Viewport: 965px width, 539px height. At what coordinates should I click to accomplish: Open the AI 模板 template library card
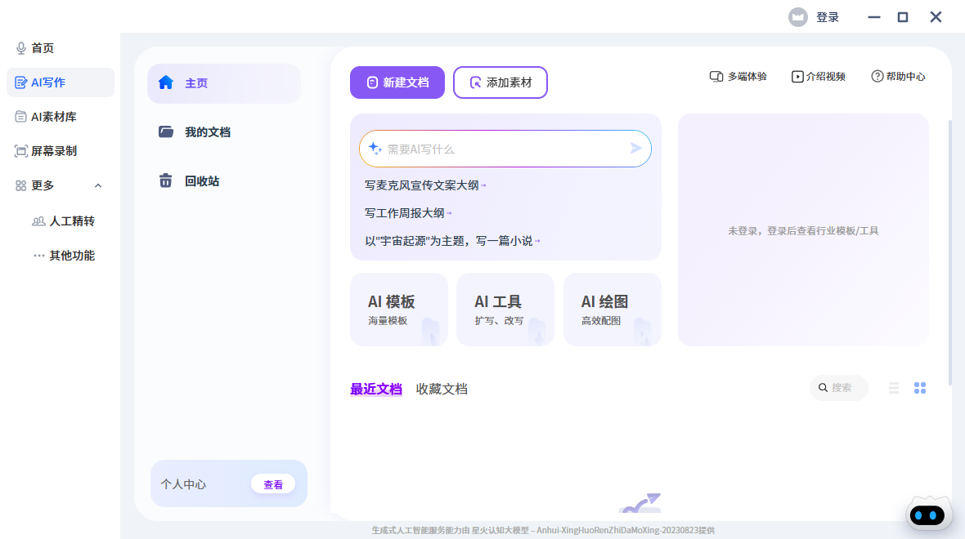pyautogui.click(x=398, y=309)
